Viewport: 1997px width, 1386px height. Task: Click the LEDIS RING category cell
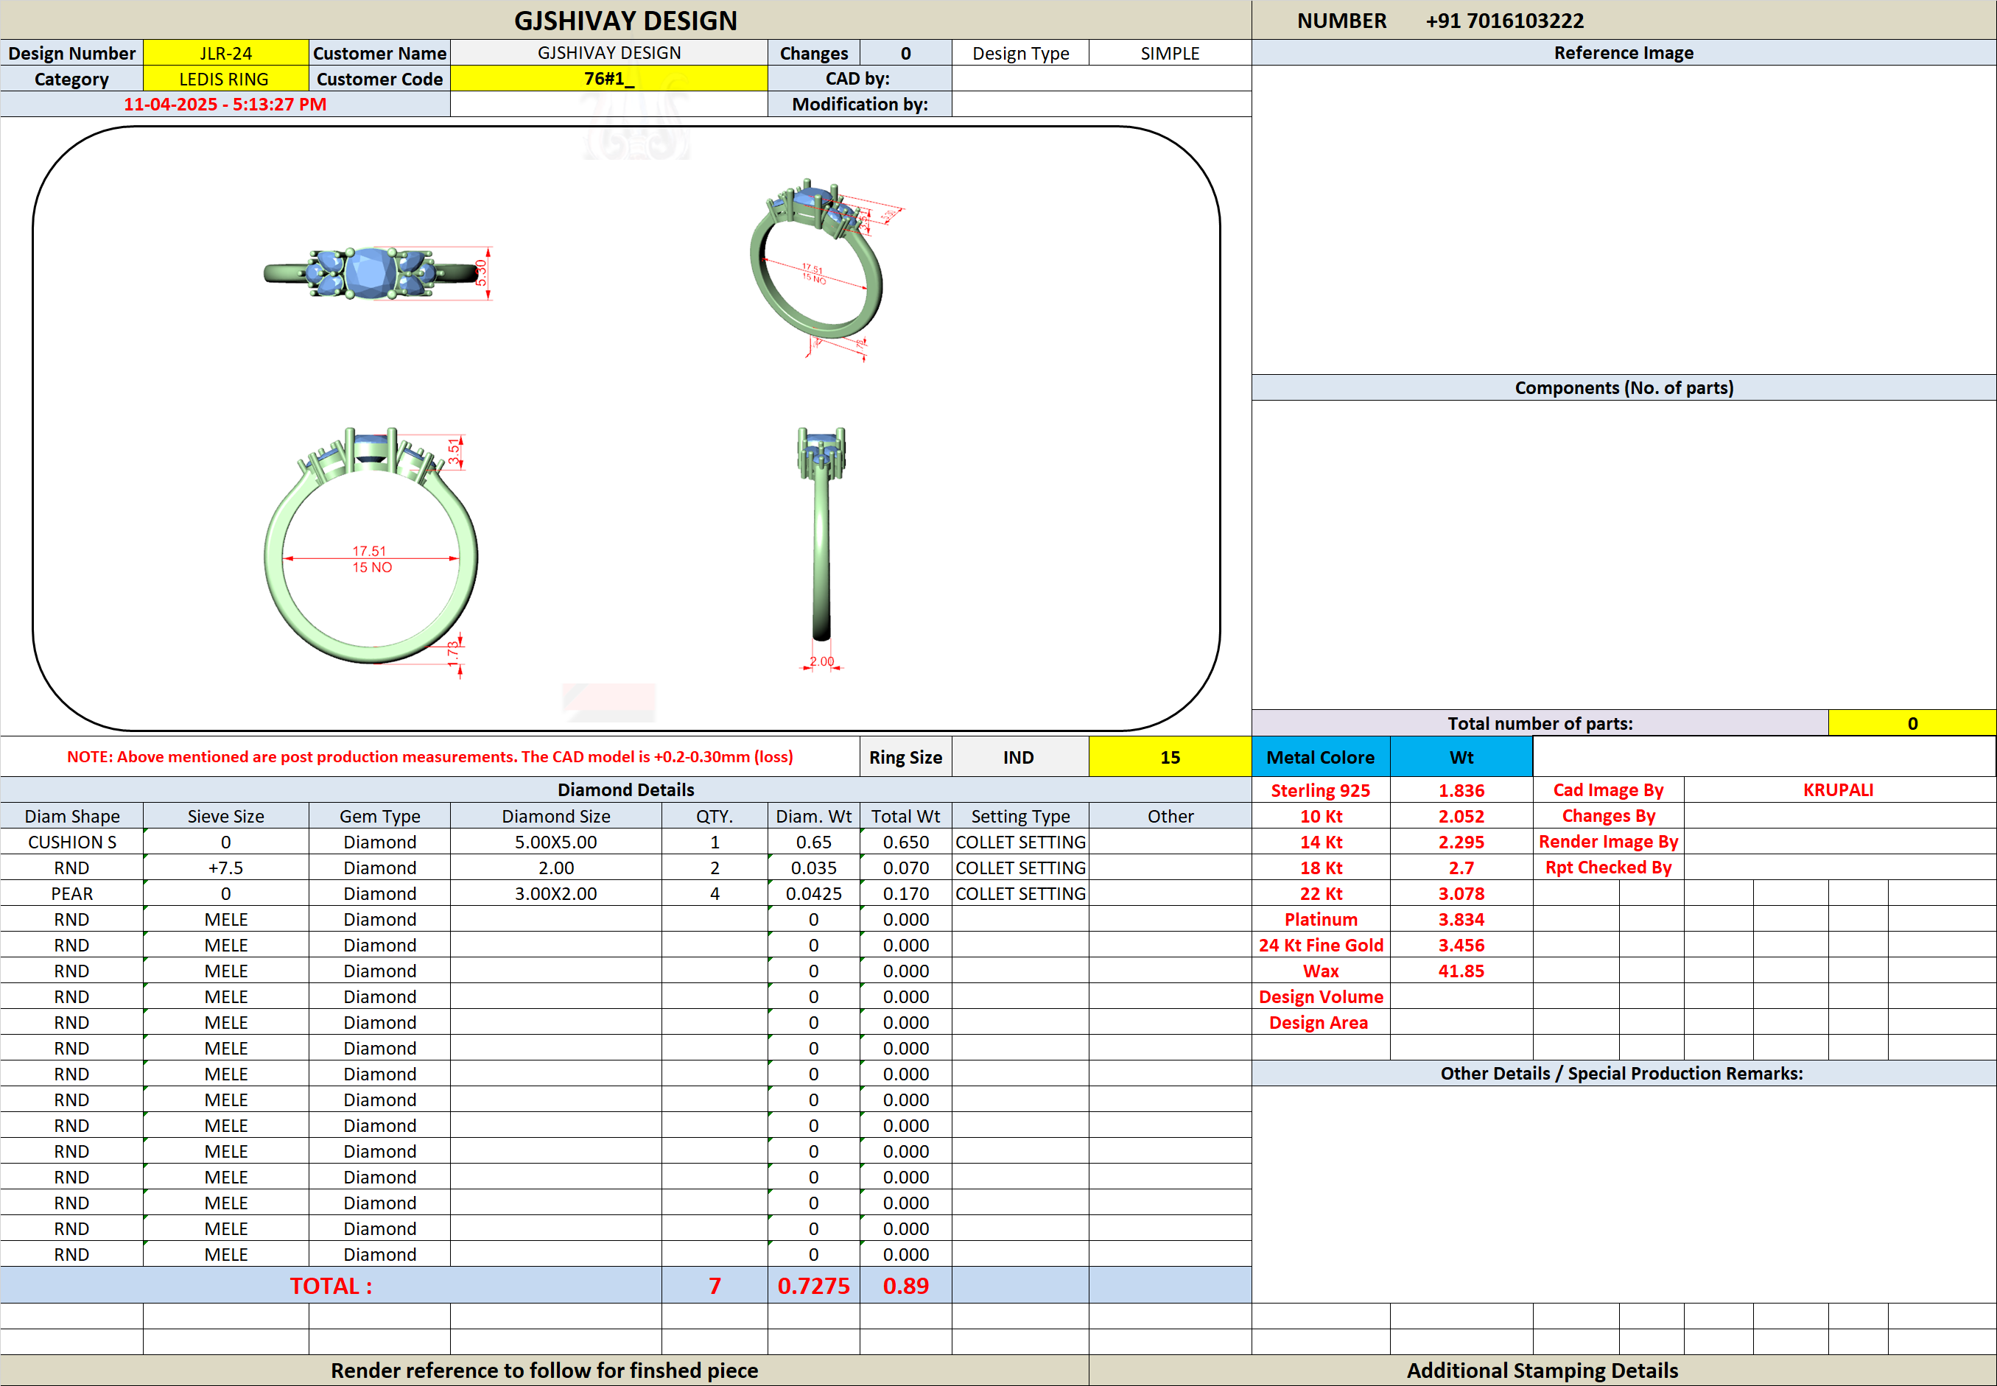click(226, 79)
